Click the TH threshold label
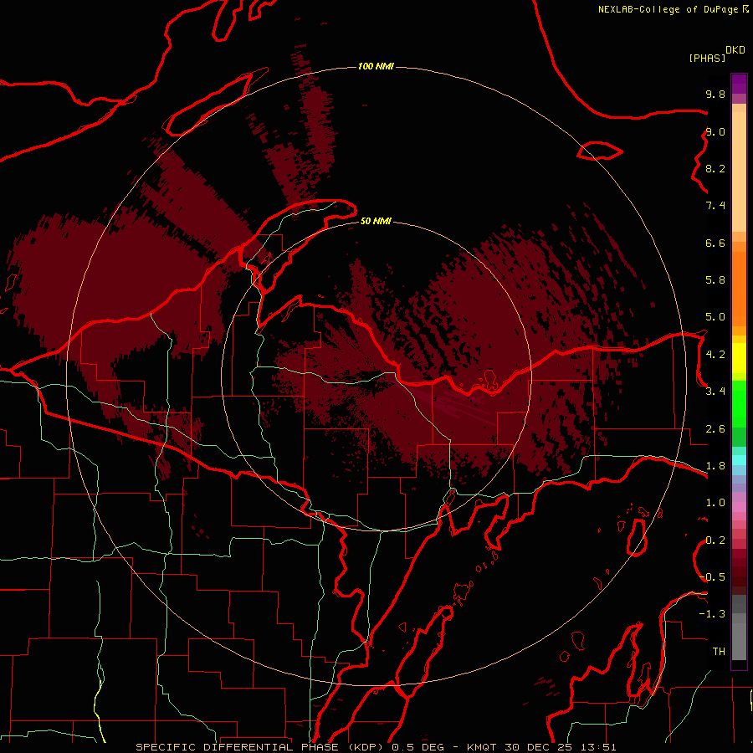This screenshot has width=753, height=753. [x=719, y=652]
